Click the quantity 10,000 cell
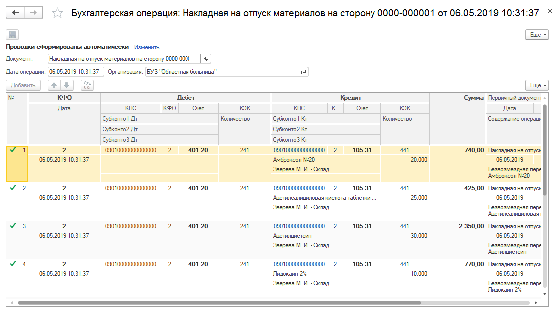Viewport: 558px width, 313px height. [x=405, y=274]
